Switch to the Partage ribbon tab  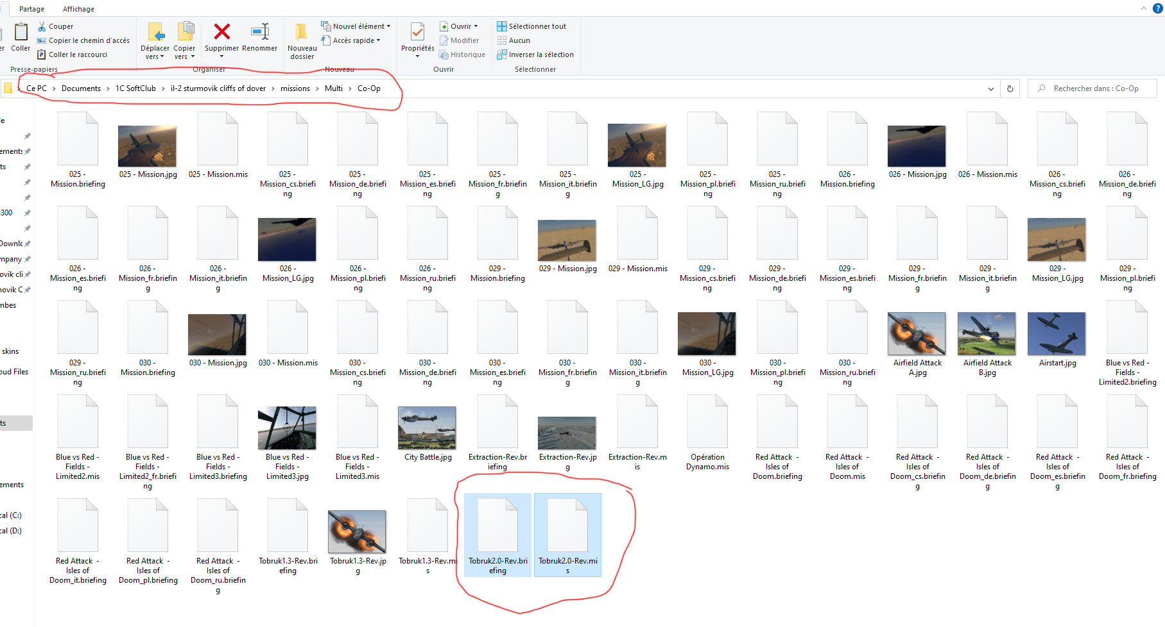(31, 9)
